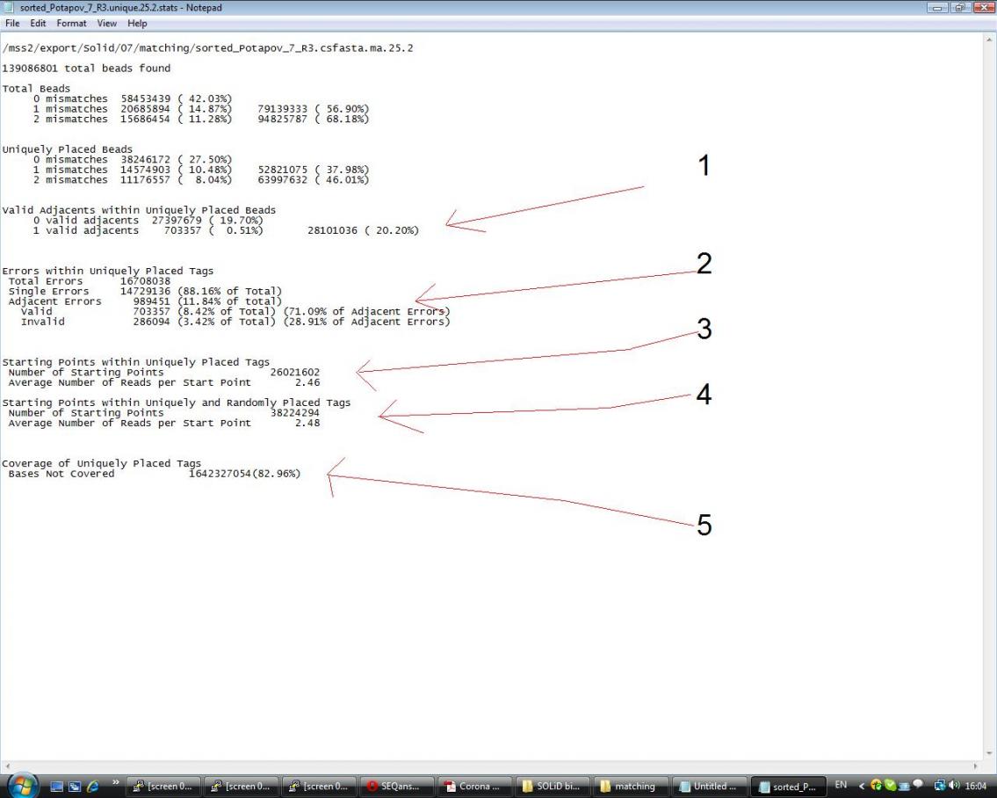This screenshot has height=798, width=997.
Task: Click the first [screen 0... taskbar button
Action: pos(163,787)
